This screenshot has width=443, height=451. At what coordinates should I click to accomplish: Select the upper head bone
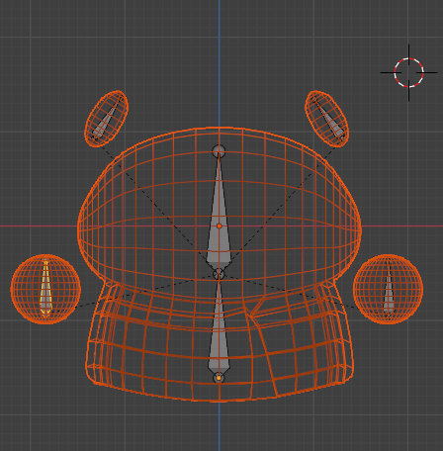(x=219, y=211)
